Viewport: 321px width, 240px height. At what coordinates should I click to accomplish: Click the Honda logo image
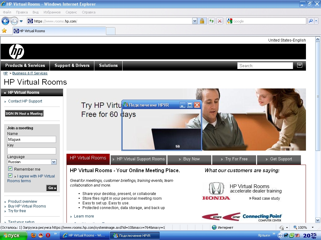coord(216,191)
